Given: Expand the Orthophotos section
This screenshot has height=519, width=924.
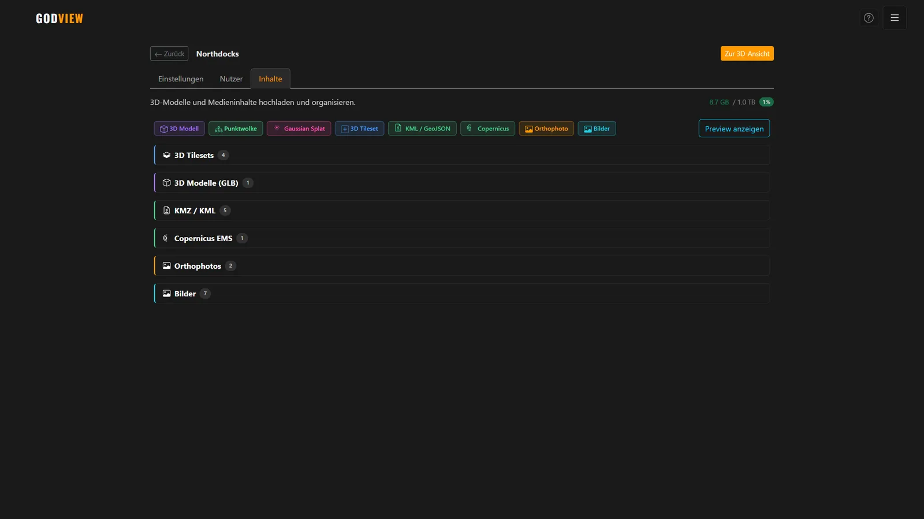Looking at the screenshot, I should [462, 266].
